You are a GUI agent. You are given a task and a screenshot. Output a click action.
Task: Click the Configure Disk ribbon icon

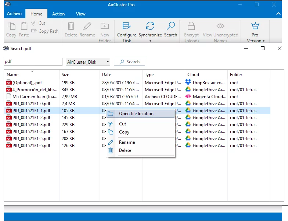pos(126,26)
